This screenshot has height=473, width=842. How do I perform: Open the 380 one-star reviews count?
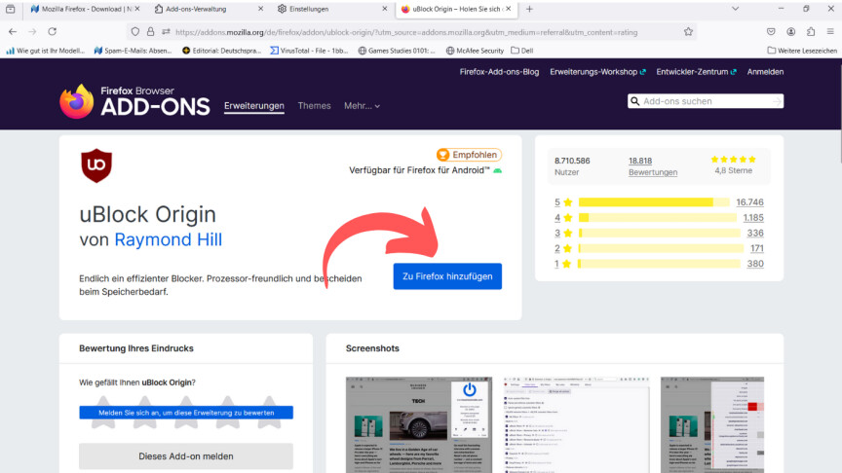coord(755,264)
